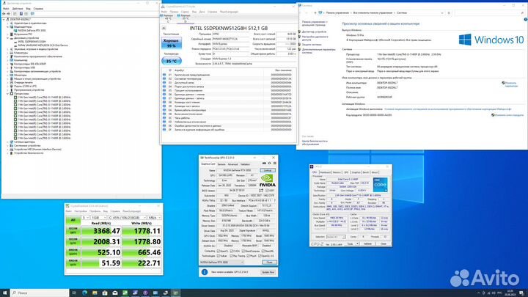The height and width of the screenshot is (297, 528).
Task: Click the Хорошо 99% health status button
Action: (172, 43)
